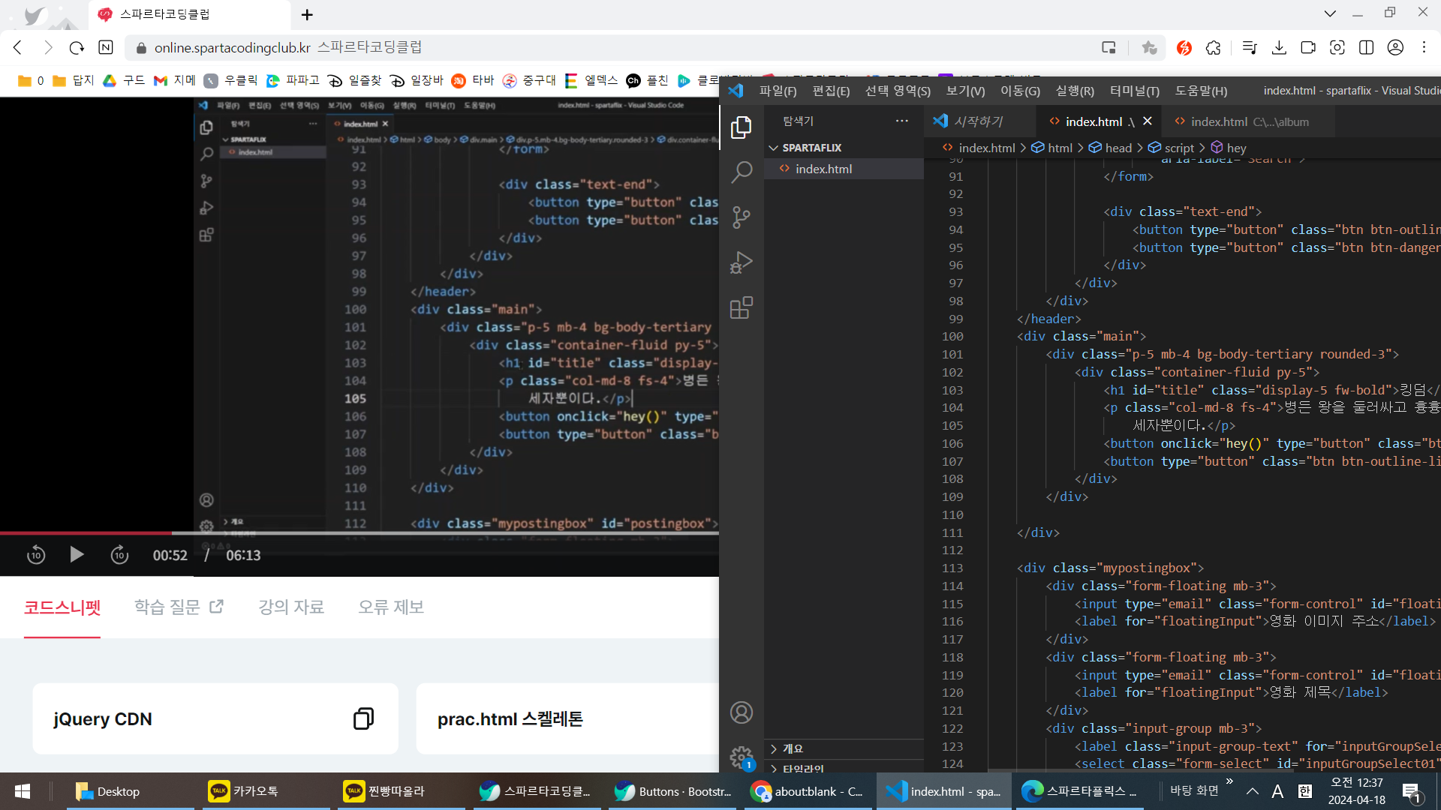Switch to the Chrome about:blank taskbar window
The width and height of the screenshot is (1441, 810).
tap(807, 791)
